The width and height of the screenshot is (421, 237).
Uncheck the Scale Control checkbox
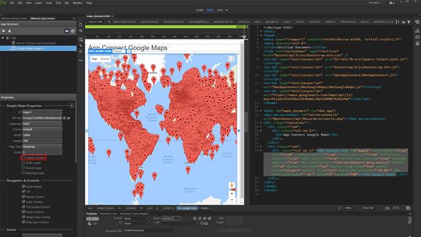tap(24, 202)
